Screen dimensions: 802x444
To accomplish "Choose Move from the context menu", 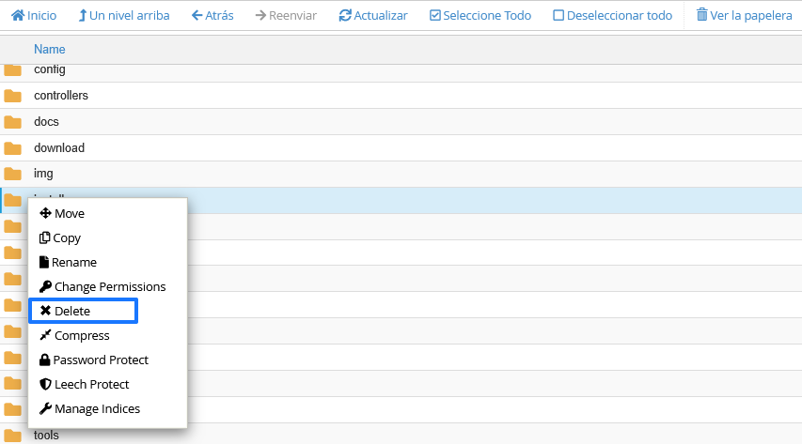I will (x=62, y=214).
